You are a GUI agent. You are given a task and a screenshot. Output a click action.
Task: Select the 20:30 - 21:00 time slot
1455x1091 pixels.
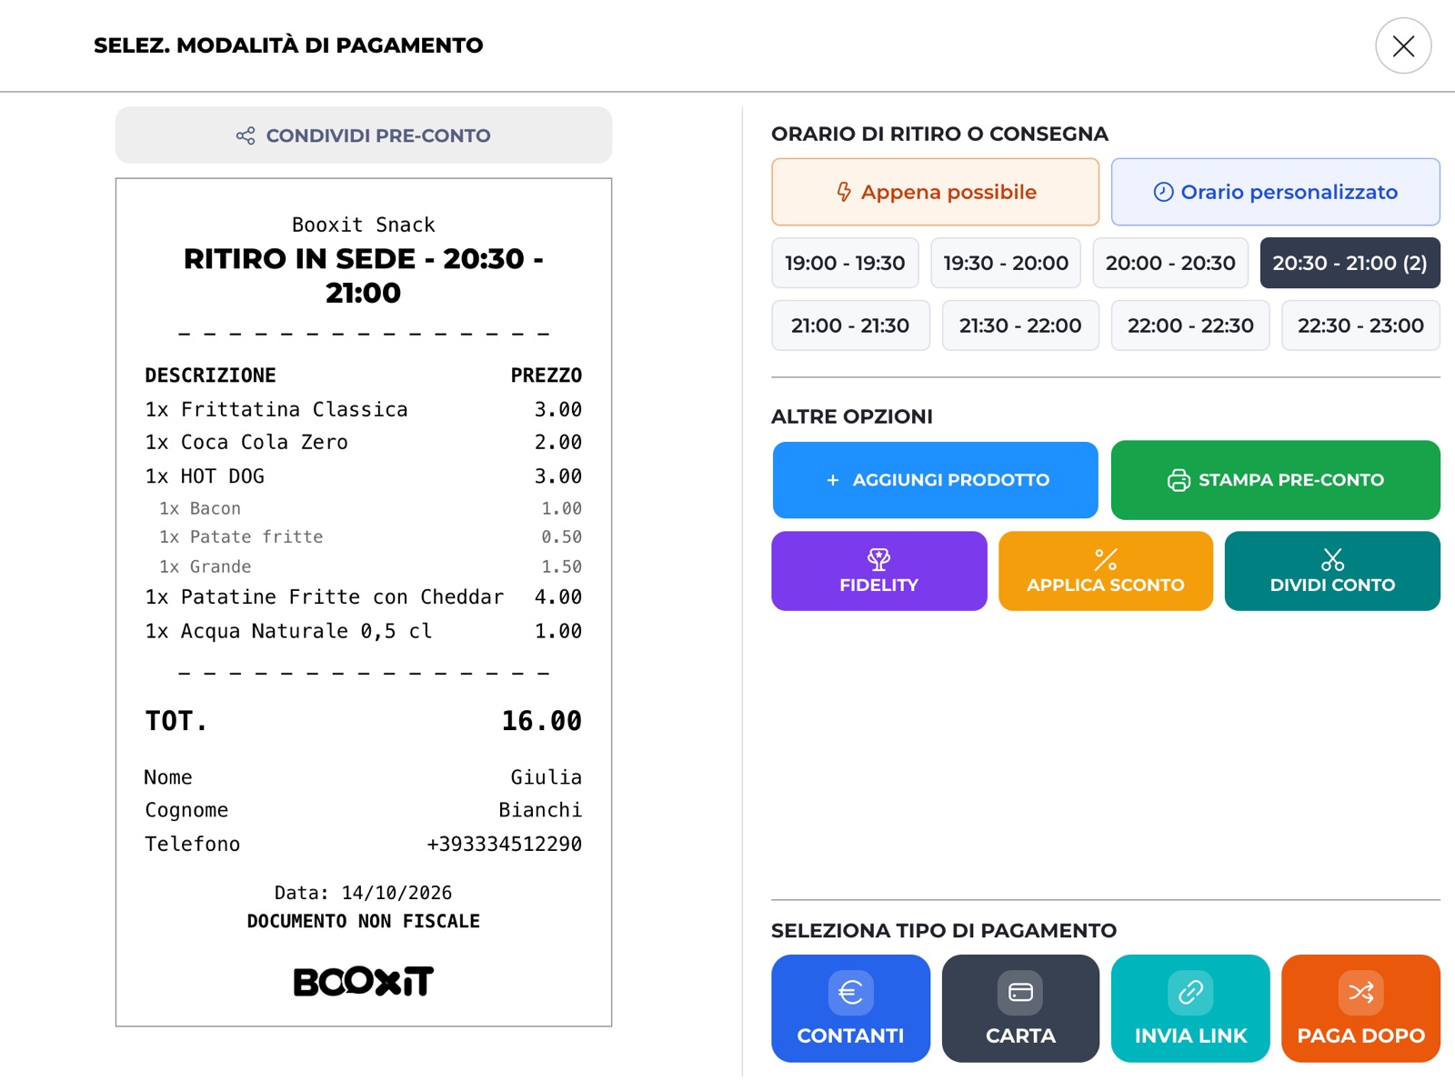coord(1350,263)
